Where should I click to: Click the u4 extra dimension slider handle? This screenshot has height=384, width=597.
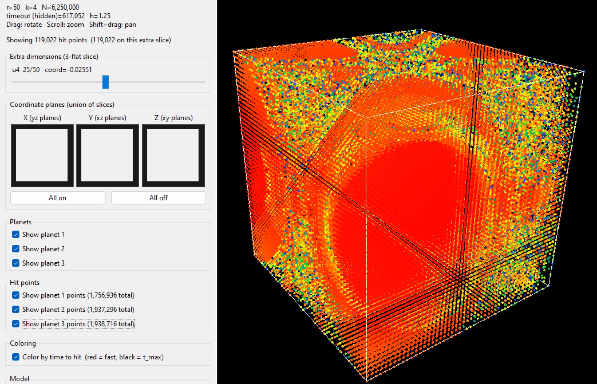point(106,82)
